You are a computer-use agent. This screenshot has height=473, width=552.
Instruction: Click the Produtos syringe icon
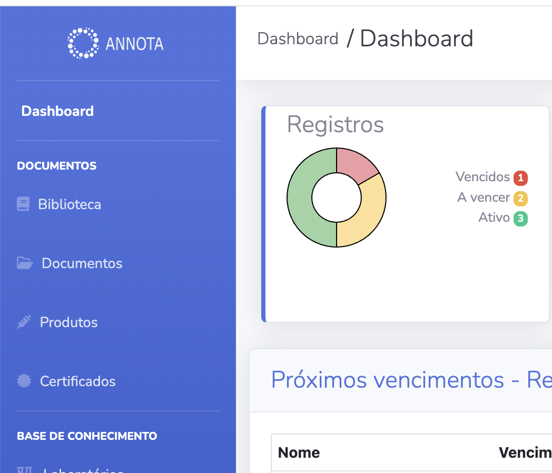click(24, 322)
